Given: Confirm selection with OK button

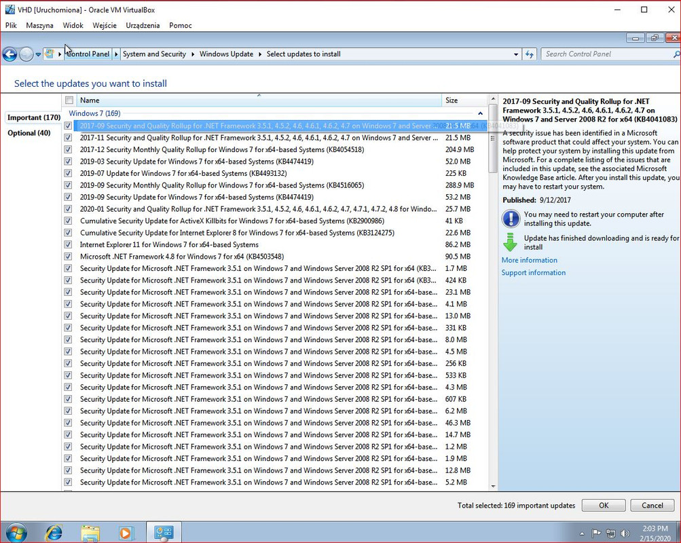Looking at the screenshot, I should click(x=603, y=505).
